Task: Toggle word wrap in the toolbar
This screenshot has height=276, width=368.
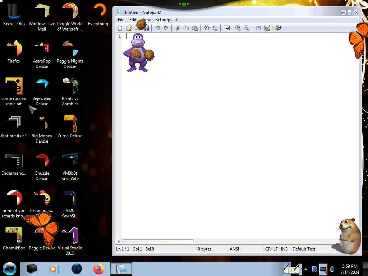Action: pos(227,28)
